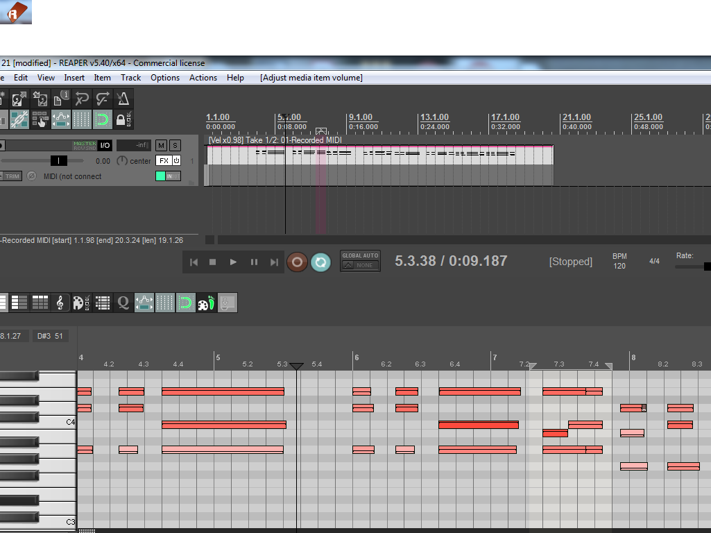The height and width of the screenshot is (533, 711).
Task: Open the track I/O routing button
Action: click(105, 145)
